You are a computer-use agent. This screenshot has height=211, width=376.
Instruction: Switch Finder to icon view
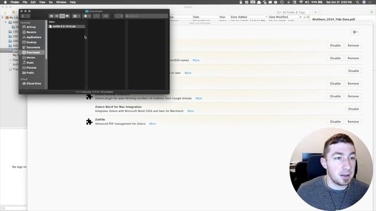(51, 16)
